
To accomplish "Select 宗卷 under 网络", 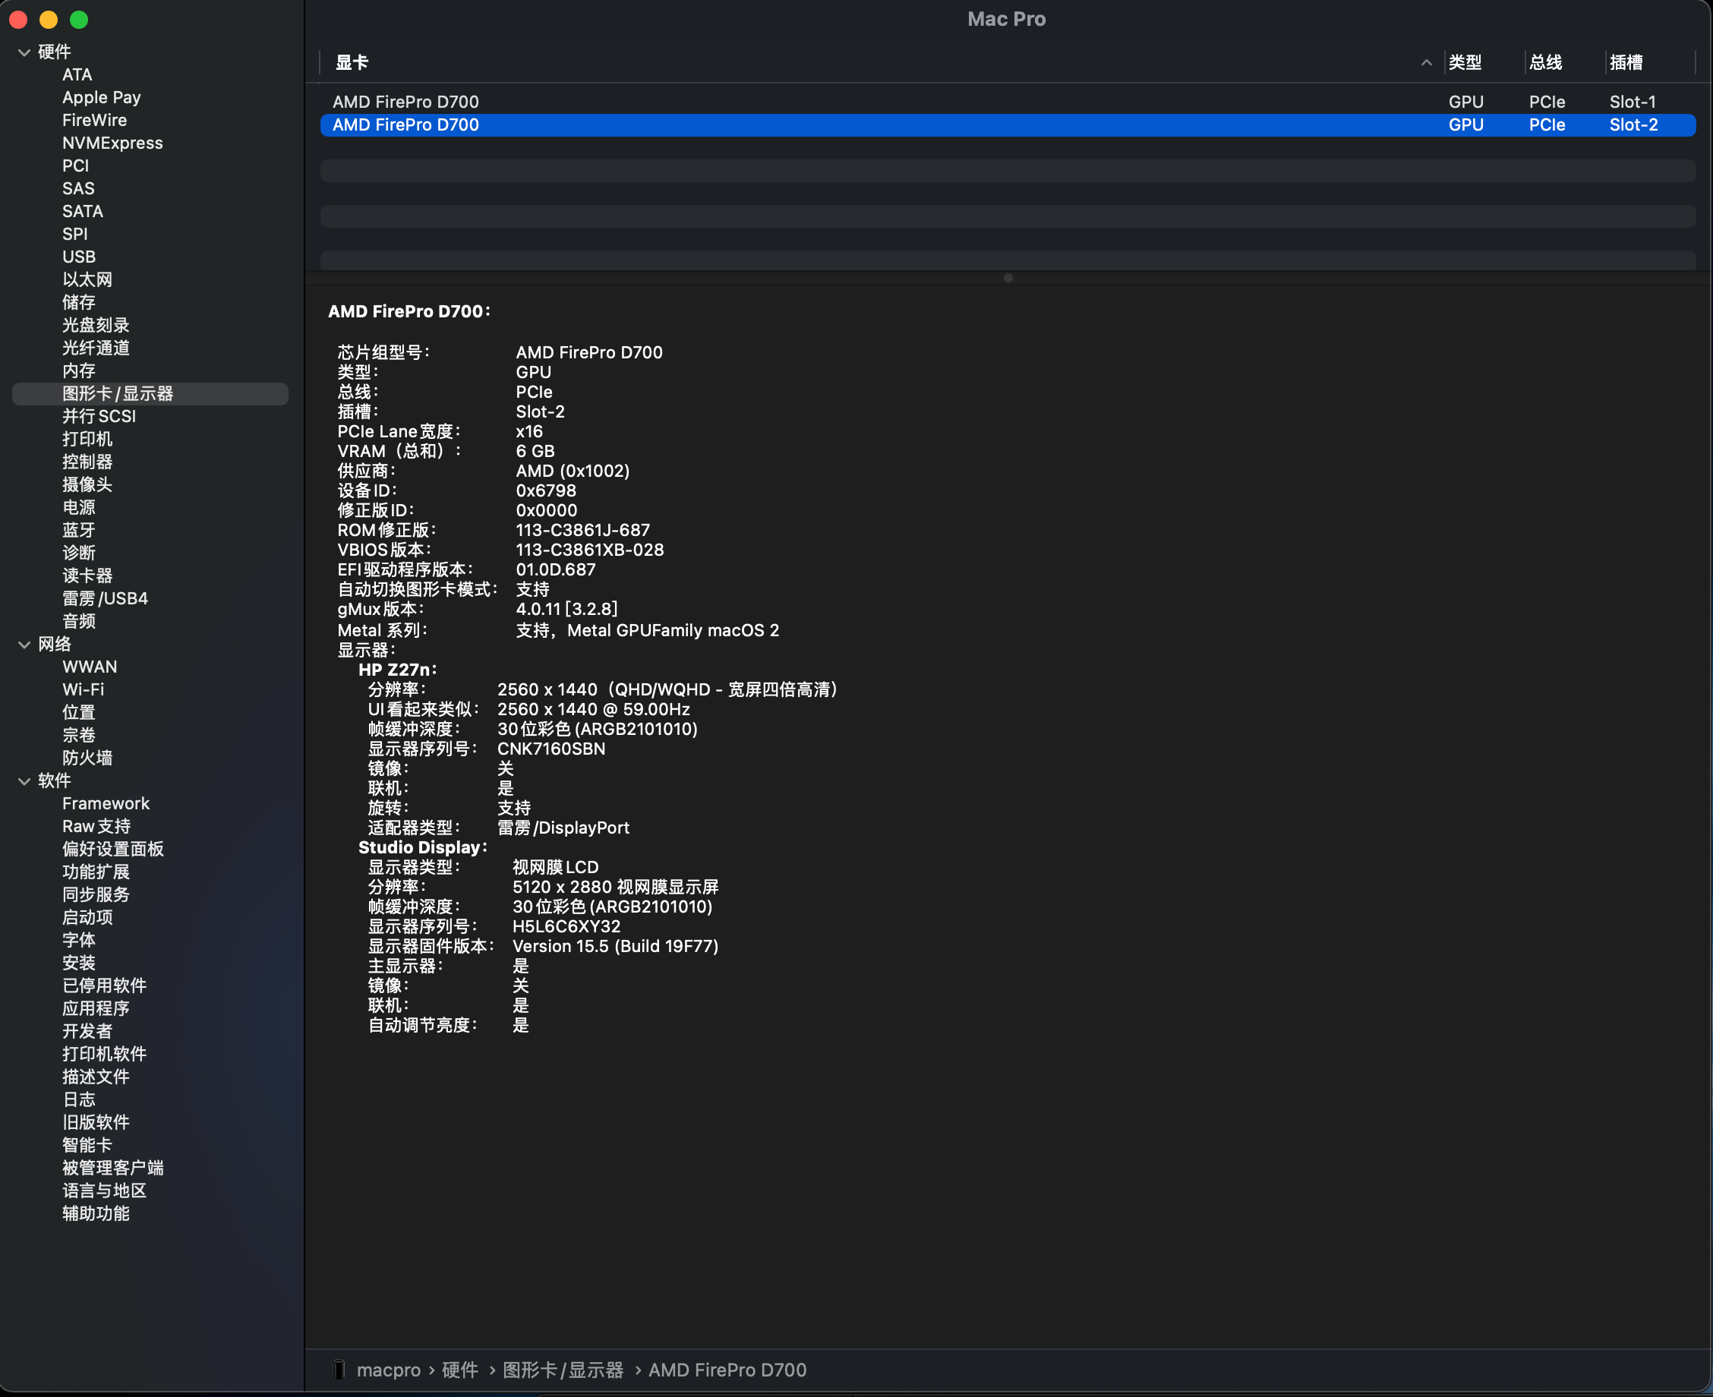I will point(79,736).
